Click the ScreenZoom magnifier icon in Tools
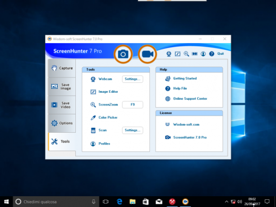The height and width of the screenshot is (207, 276). click(93, 105)
